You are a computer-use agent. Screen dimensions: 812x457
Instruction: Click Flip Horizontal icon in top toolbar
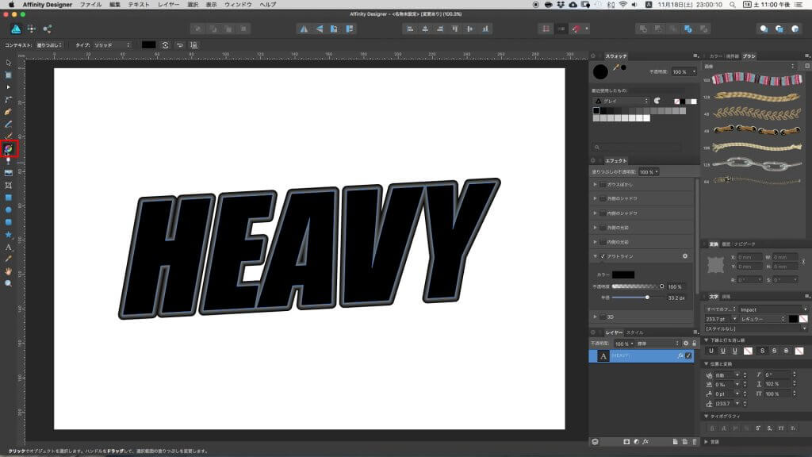[304, 29]
